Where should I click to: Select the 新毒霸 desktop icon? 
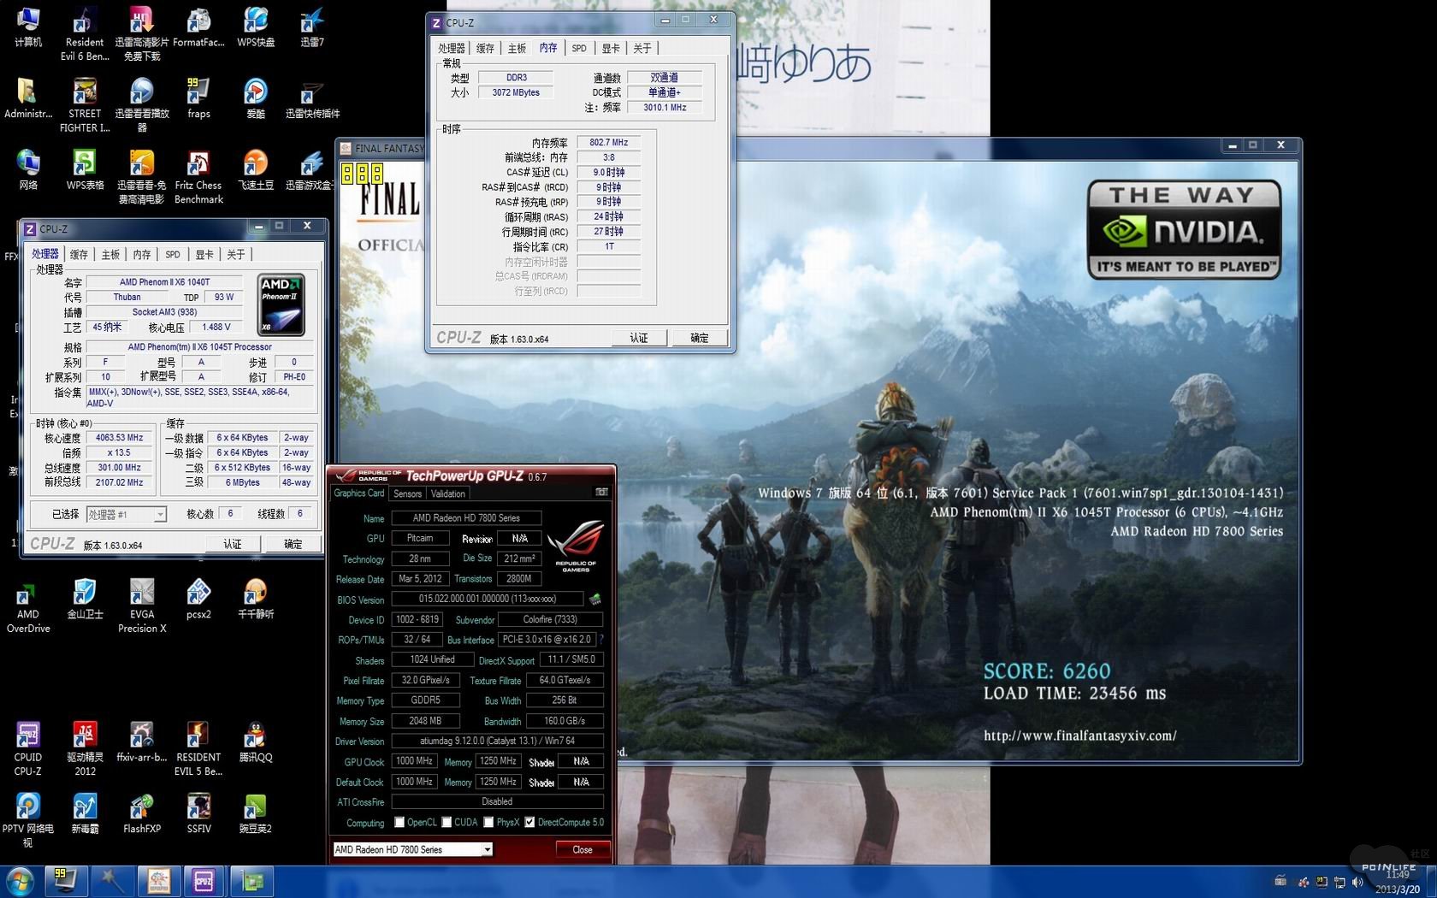coord(85,813)
